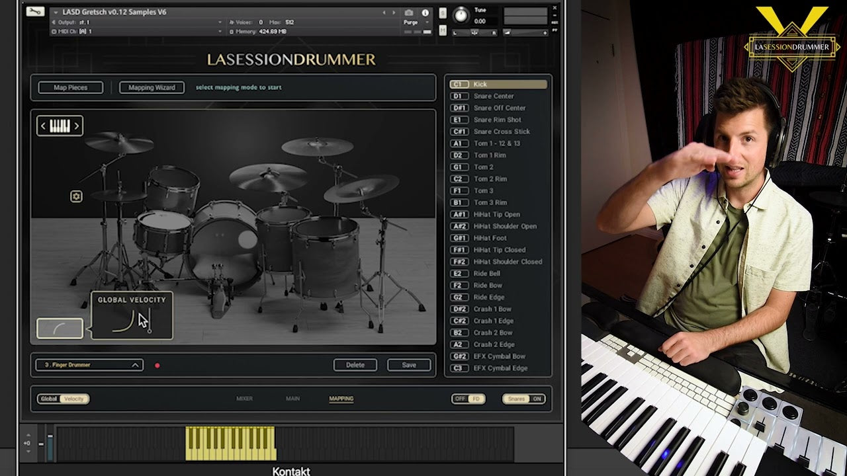This screenshot has height=476, width=847.
Task: Click the camera snapshot icon
Action: [409, 13]
